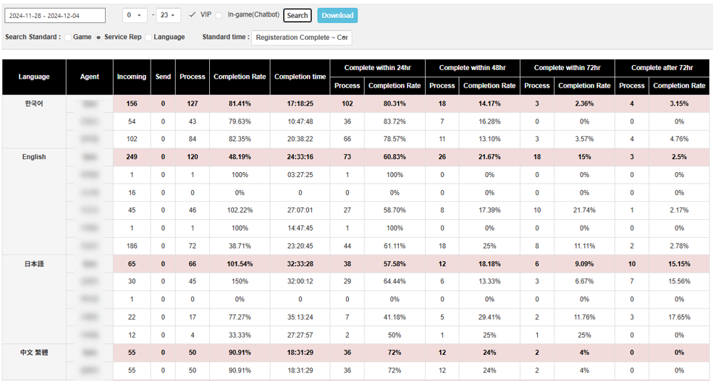Click the Search button
Screen dimensions: 713x381
[297, 15]
